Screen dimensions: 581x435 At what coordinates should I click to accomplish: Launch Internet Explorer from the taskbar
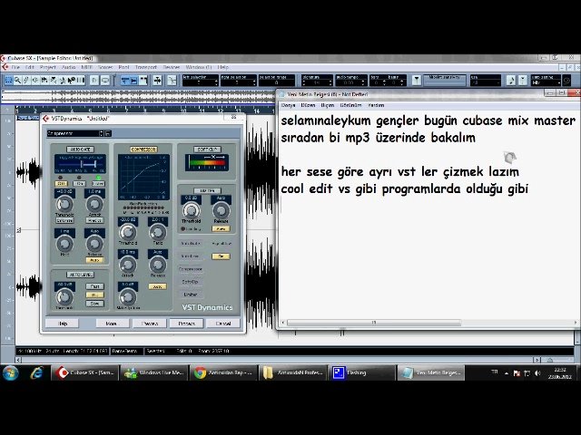tap(36, 372)
